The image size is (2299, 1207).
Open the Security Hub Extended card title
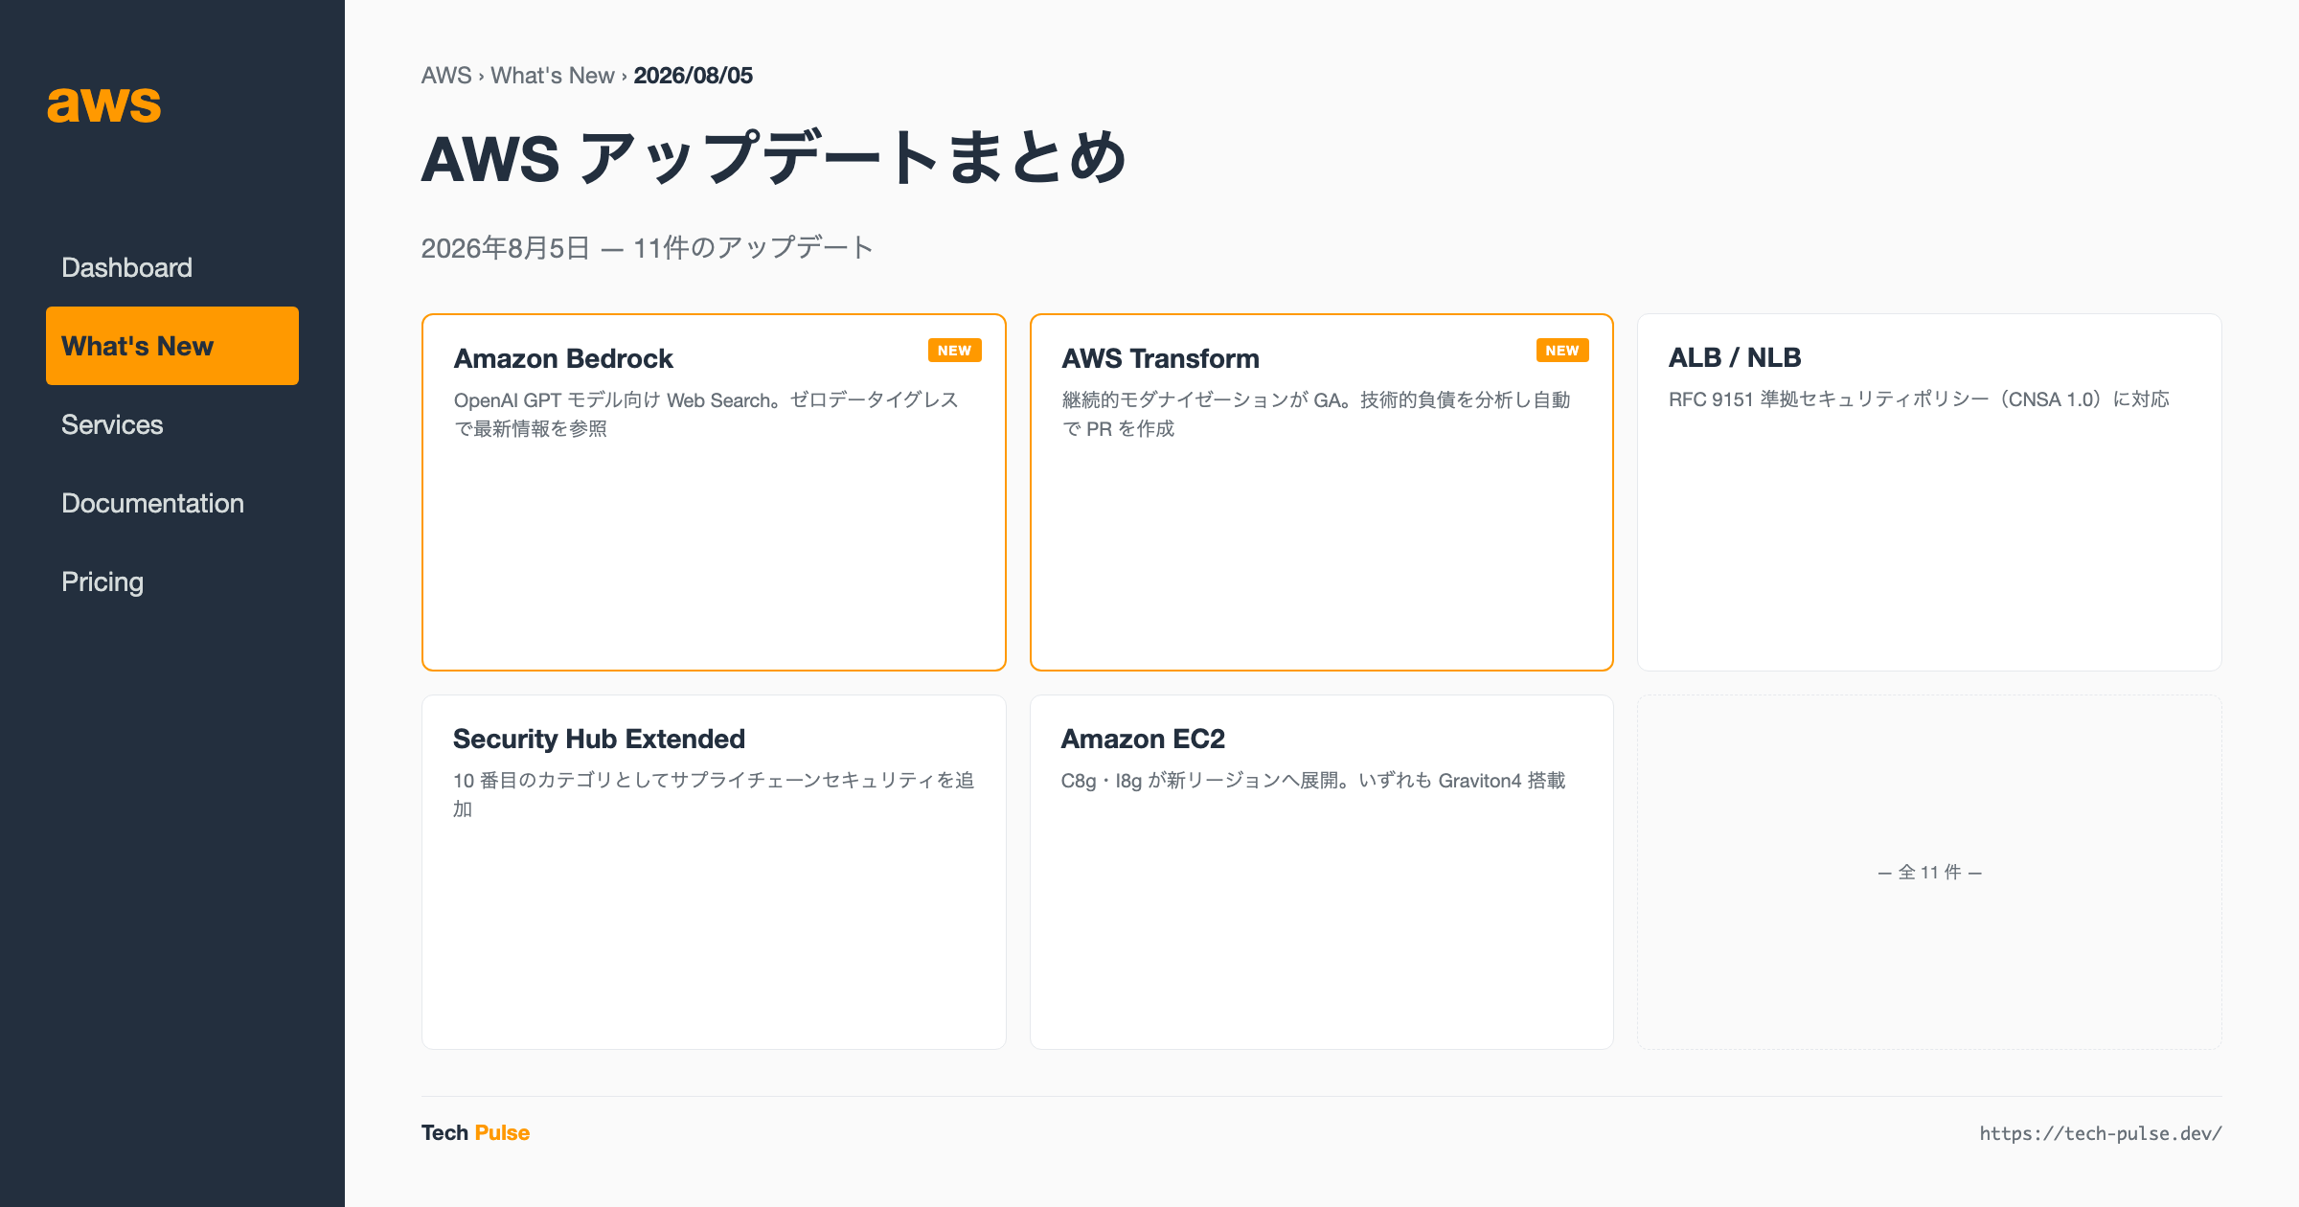(599, 739)
